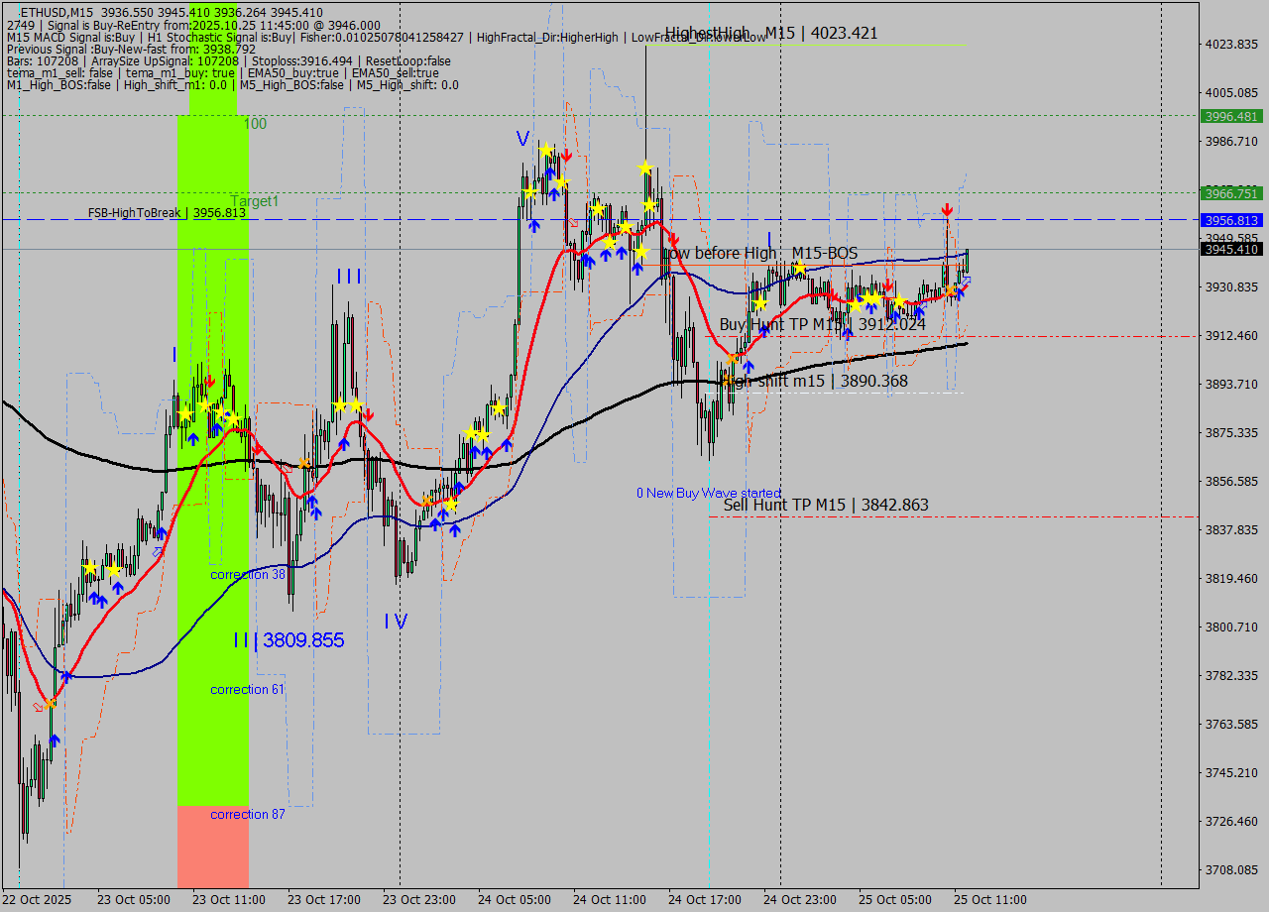This screenshot has height=912, width=1269.
Task: Click the yellow star at the HighestHigh wick
Action: click(x=645, y=169)
